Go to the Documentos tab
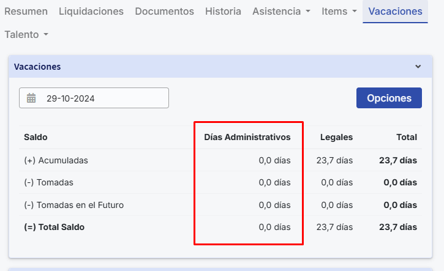 coord(164,12)
